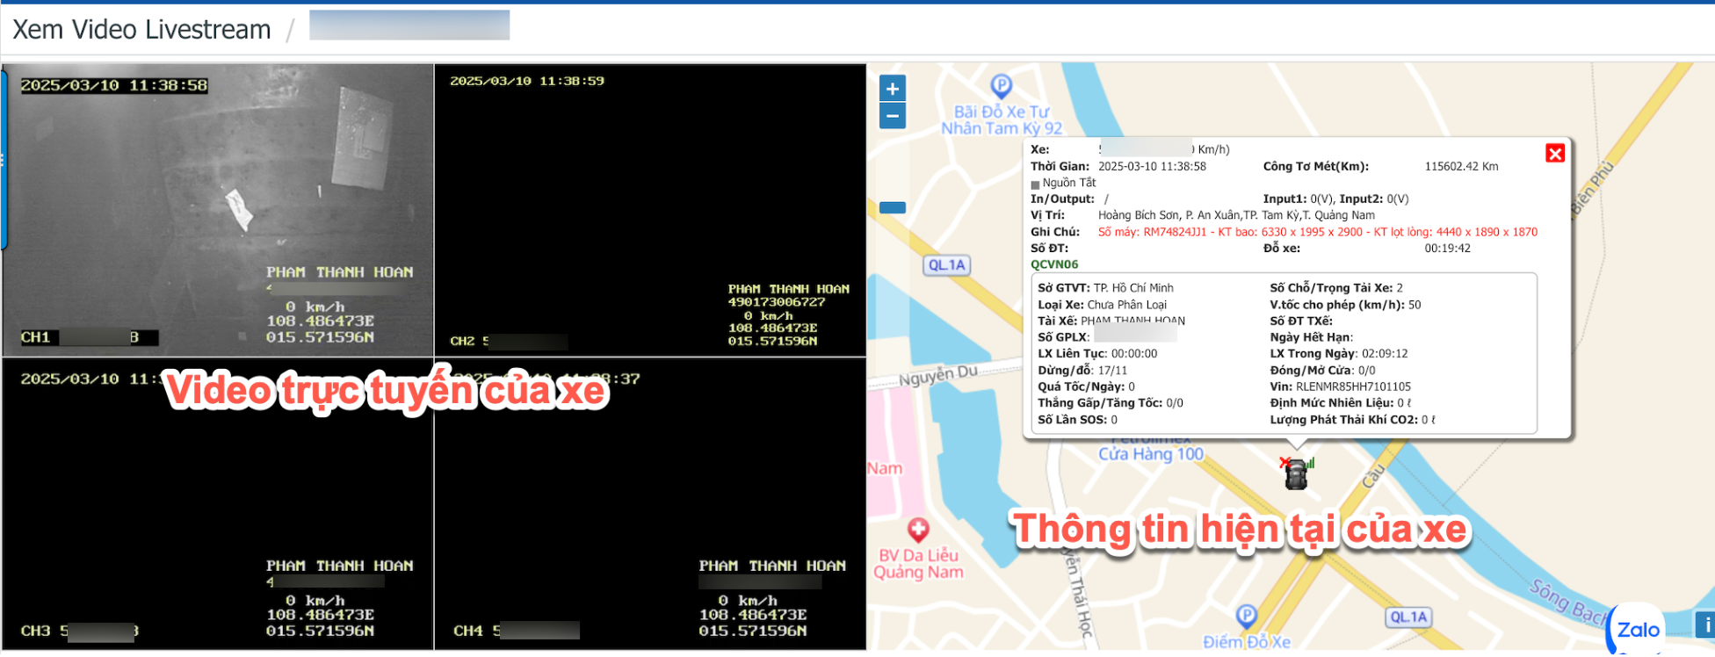Open the map info button at the corner
Image resolution: width=1715 pixels, height=657 pixels.
(x=1705, y=625)
